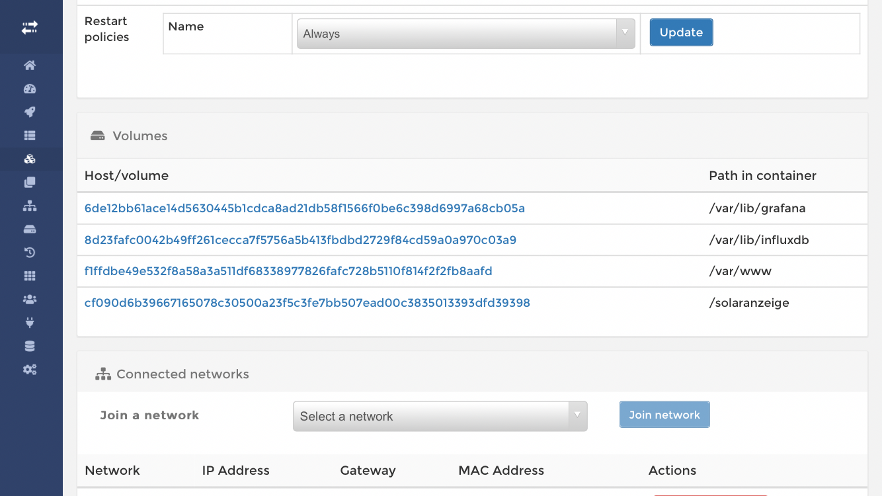Open Settings gears icon in sidebar
Screen dimensions: 882x496
(30, 370)
